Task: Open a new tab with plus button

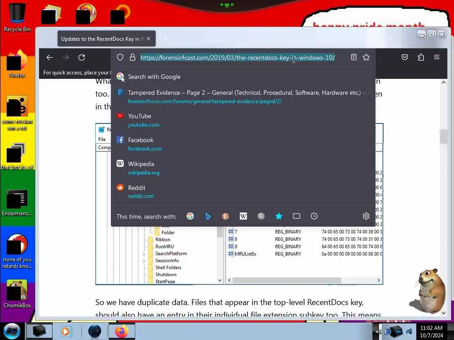Action: (166, 39)
